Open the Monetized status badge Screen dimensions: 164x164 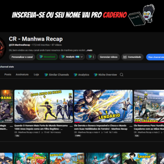pos(47,57)
